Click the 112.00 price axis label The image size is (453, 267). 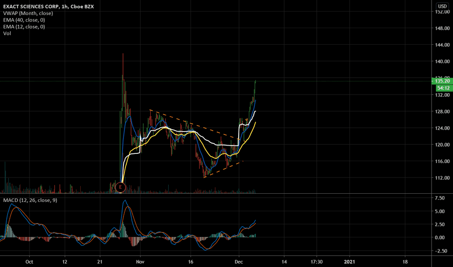tap(442, 178)
